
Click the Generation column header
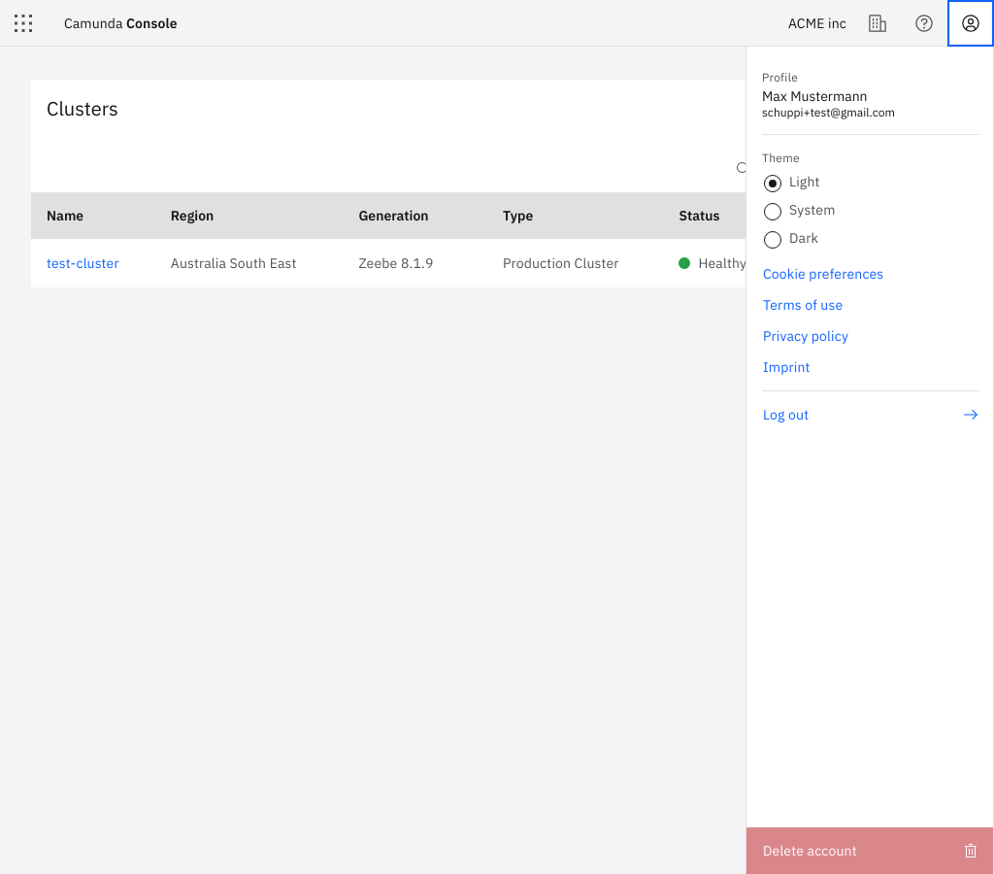click(393, 216)
